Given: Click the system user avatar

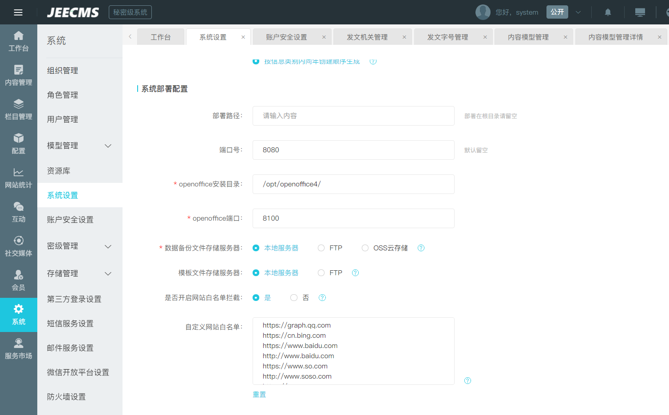Looking at the screenshot, I should [x=483, y=12].
